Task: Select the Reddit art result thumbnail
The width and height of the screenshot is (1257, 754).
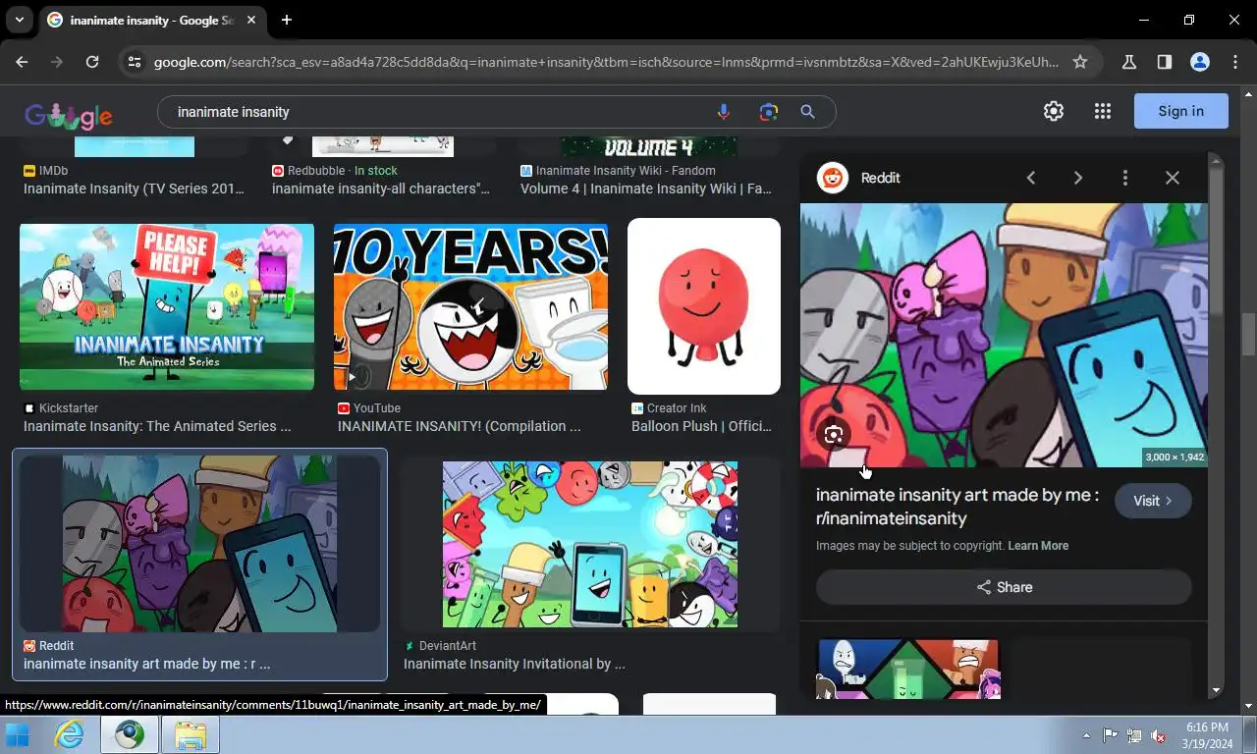Action: pos(199,544)
